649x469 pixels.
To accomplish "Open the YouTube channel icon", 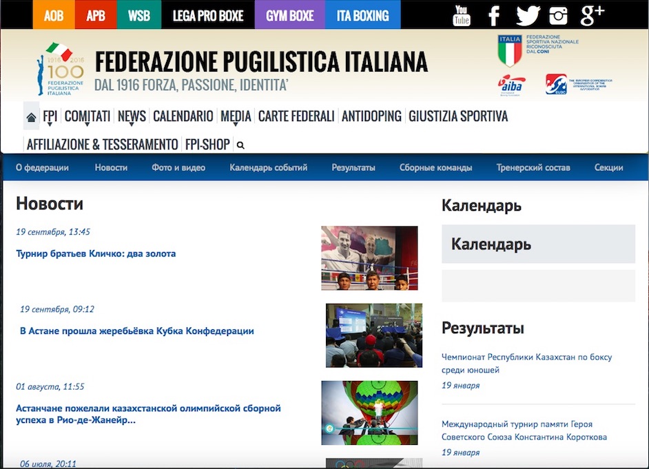I will (x=462, y=15).
